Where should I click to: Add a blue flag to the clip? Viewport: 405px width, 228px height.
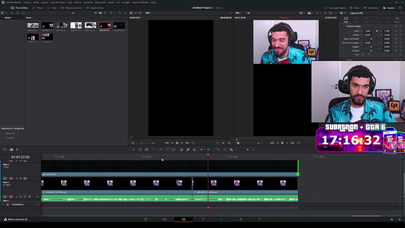pos(202,149)
